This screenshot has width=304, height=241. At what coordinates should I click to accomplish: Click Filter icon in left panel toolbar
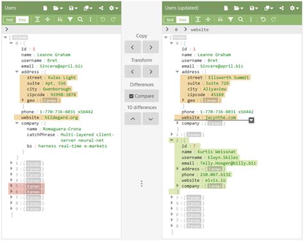click(70, 19)
